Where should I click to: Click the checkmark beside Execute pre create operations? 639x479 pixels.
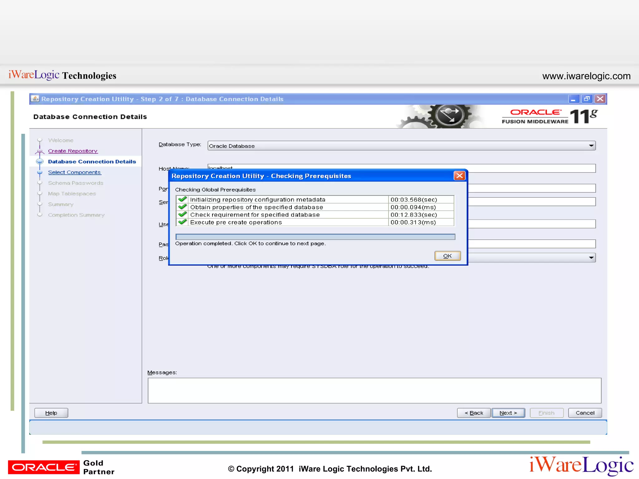pyautogui.click(x=183, y=222)
